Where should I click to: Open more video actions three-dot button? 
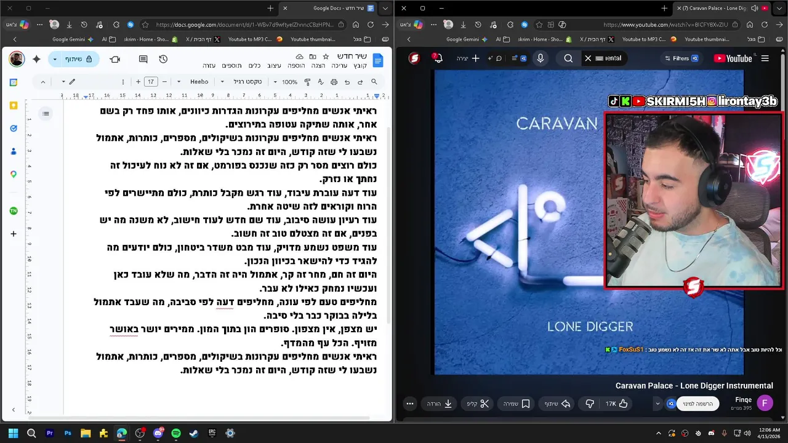tap(410, 404)
